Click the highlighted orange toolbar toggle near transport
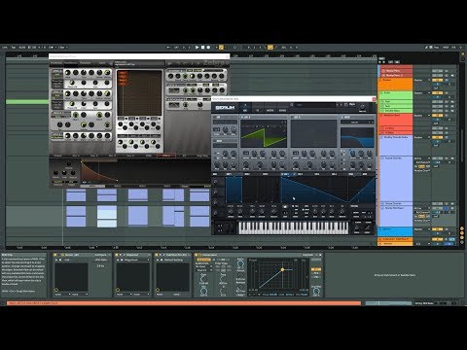This screenshot has width=467, height=350. click(x=221, y=48)
